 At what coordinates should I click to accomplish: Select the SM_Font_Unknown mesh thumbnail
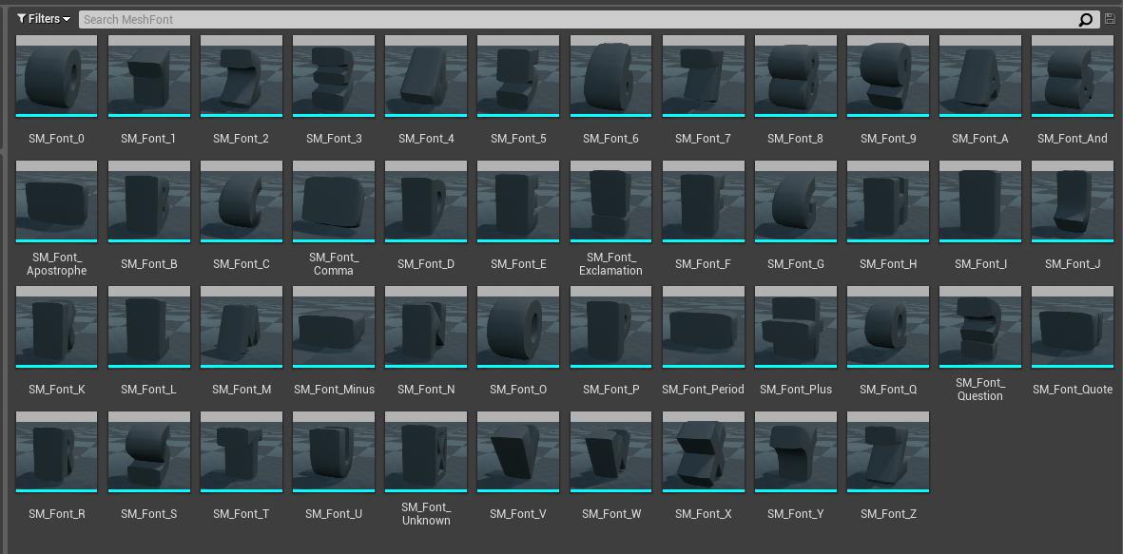[426, 452]
